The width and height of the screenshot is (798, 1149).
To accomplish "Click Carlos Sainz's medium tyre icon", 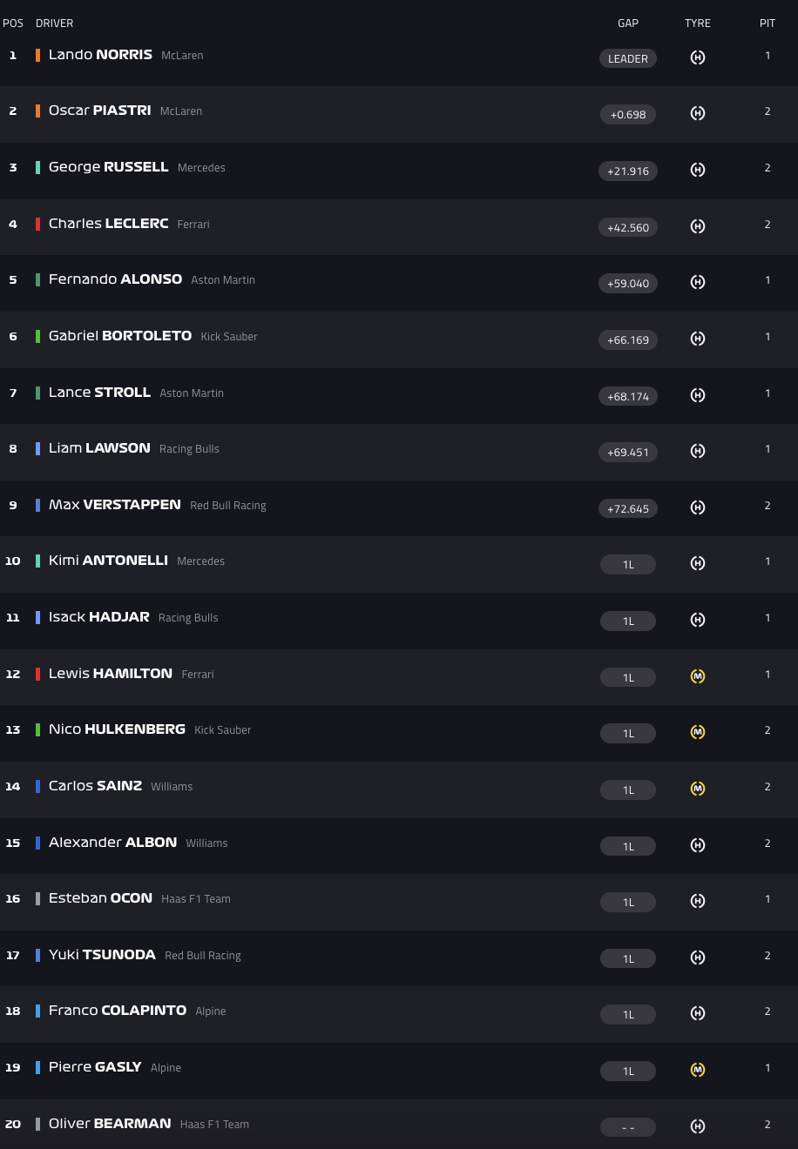I will coord(698,789).
